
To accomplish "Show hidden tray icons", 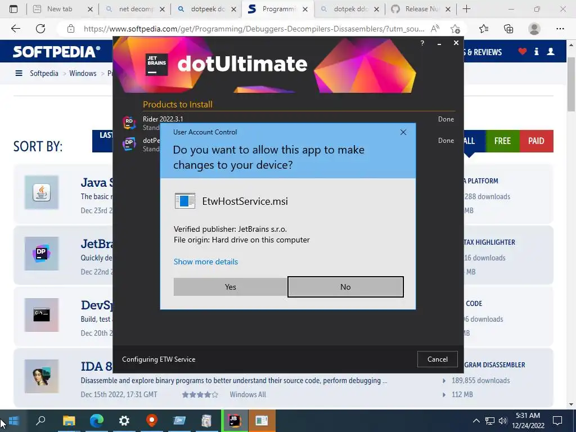I will [476, 421].
